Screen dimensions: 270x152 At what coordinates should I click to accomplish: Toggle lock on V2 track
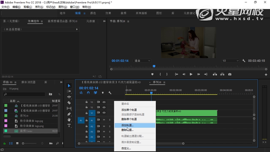(x=86, y=107)
